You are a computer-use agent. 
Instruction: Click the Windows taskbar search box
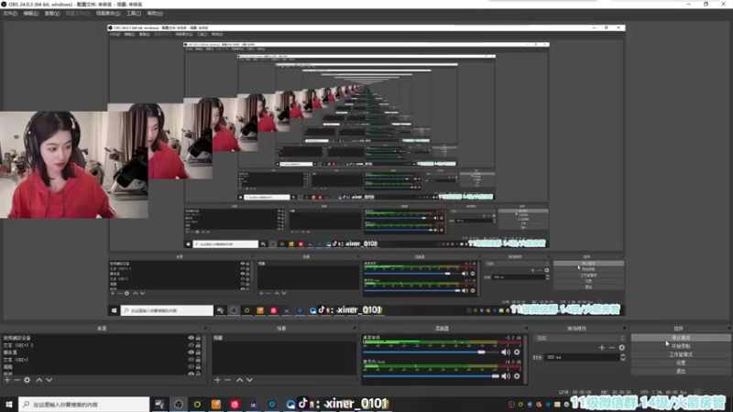pyautogui.click(x=84, y=404)
